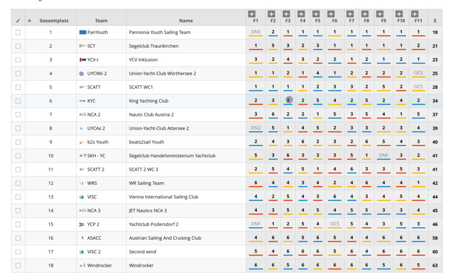Tick the checkbox for PanYouth row
This screenshot has width=456, height=280.
pos(18,32)
